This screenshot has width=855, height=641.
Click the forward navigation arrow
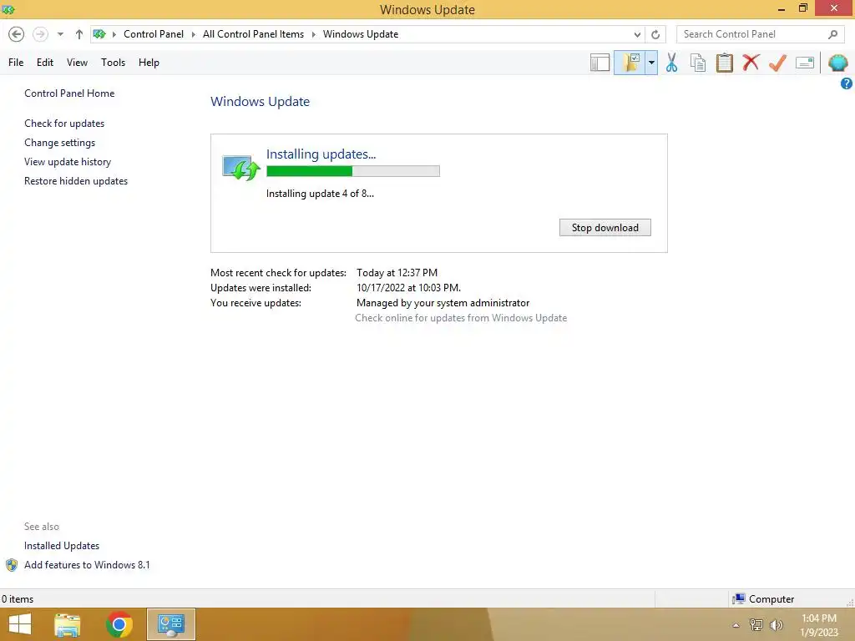point(40,34)
